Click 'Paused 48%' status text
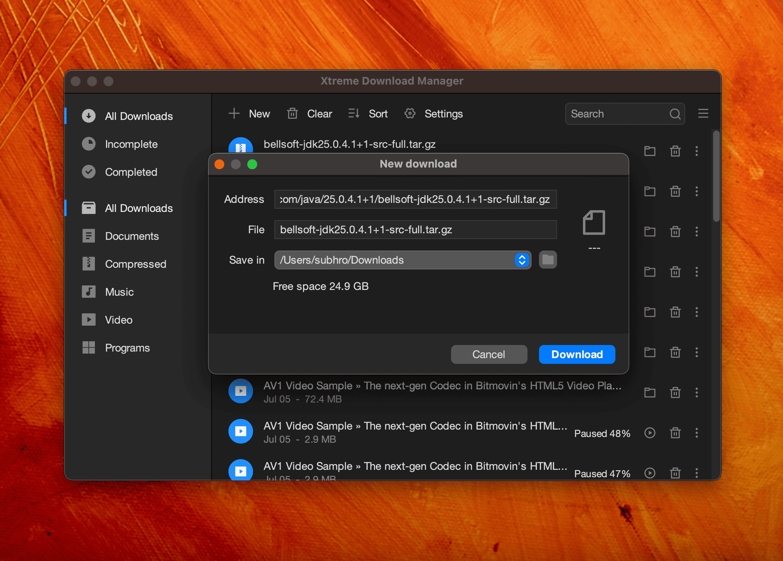 (602, 434)
